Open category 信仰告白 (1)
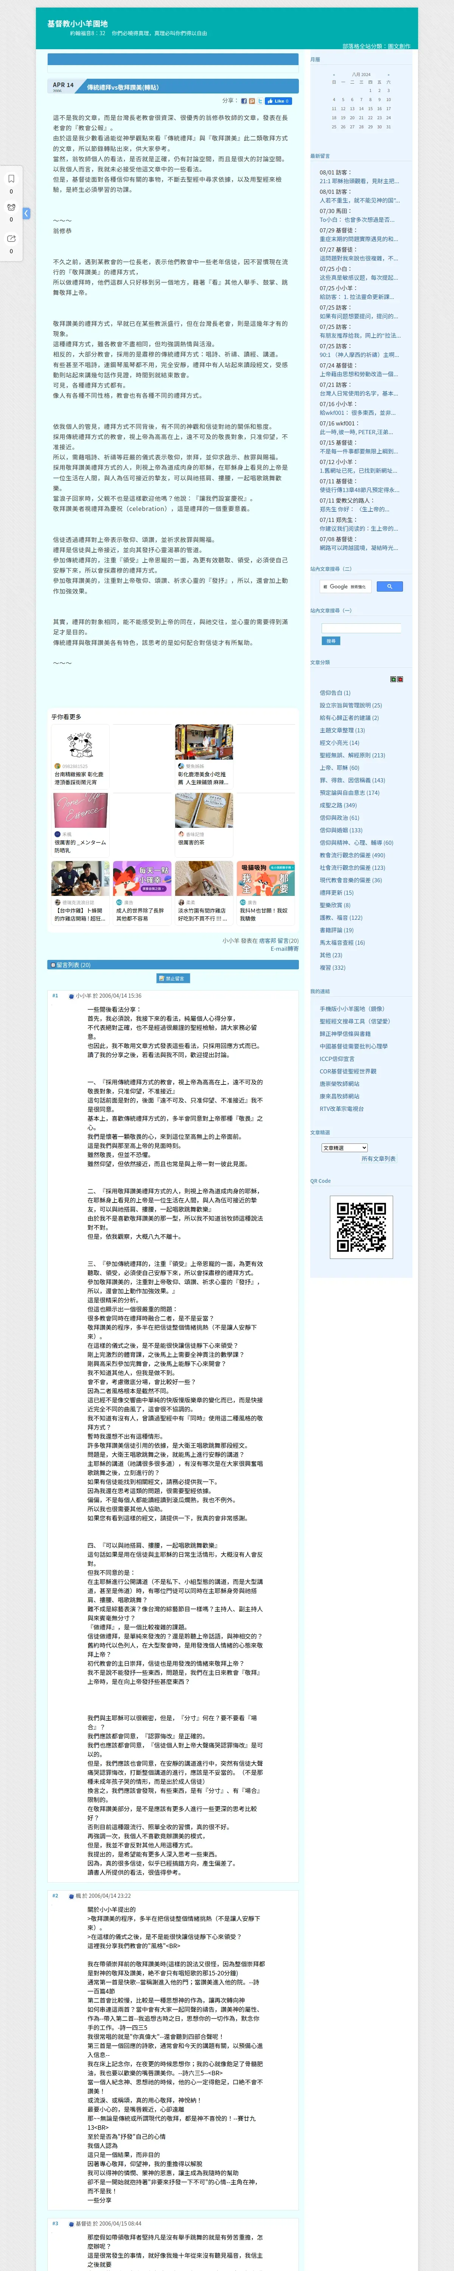Viewport: 454px width, 2271px height. point(335,693)
